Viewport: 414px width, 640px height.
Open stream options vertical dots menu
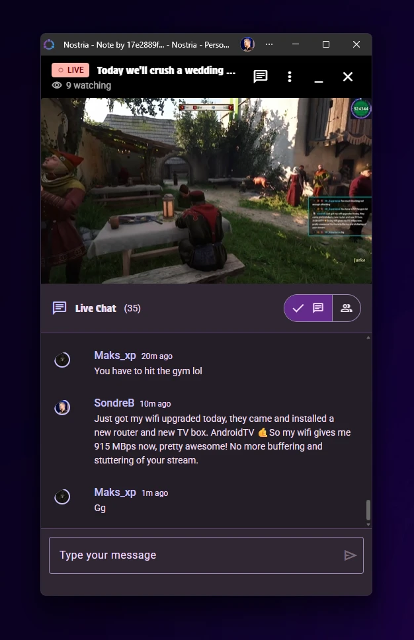290,77
